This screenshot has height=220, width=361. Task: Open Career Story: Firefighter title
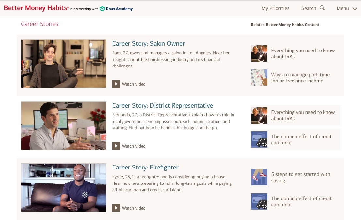point(145,168)
